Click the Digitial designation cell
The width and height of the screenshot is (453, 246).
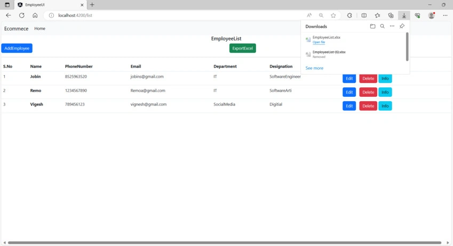[276, 104]
